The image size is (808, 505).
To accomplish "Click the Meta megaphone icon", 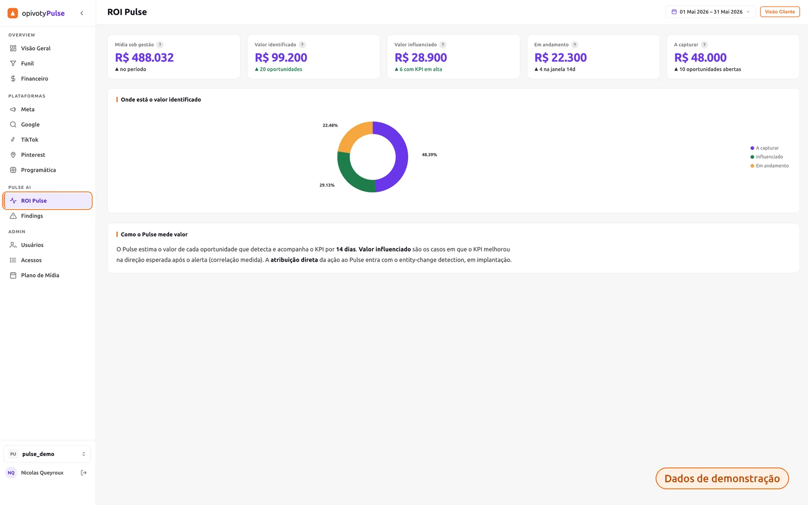I will coord(13,110).
